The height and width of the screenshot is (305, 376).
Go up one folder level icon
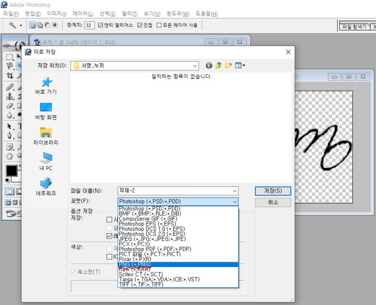pos(218,66)
